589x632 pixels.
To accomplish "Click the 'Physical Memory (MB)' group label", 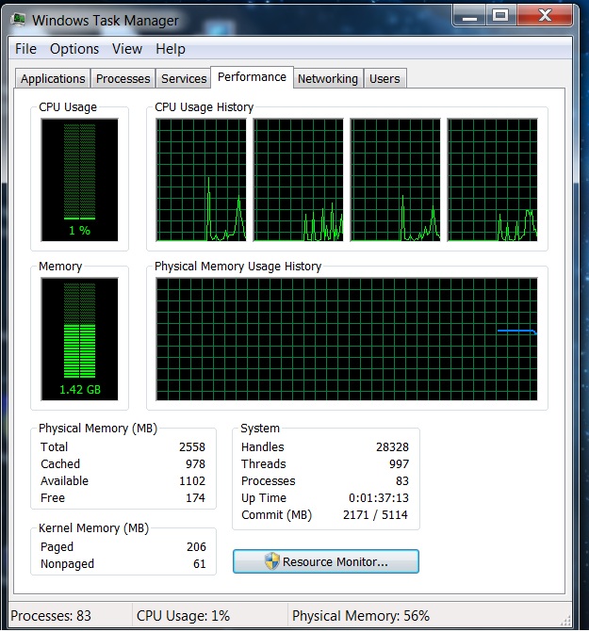I will pos(98,428).
